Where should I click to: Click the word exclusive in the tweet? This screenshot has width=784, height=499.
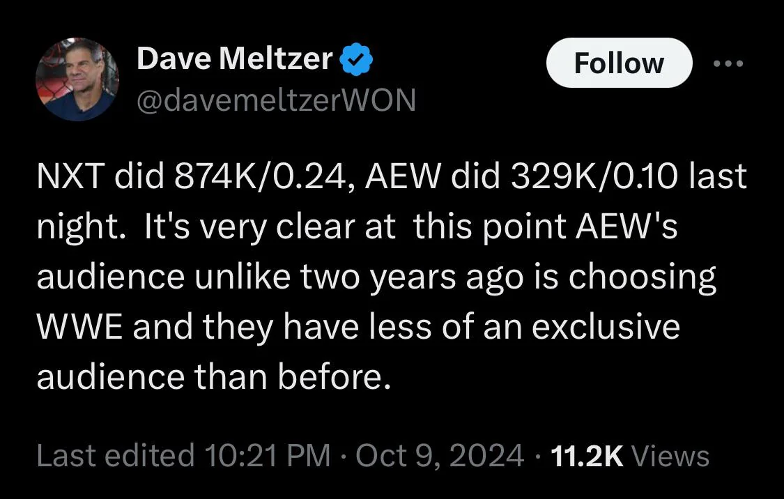point(606,327)
